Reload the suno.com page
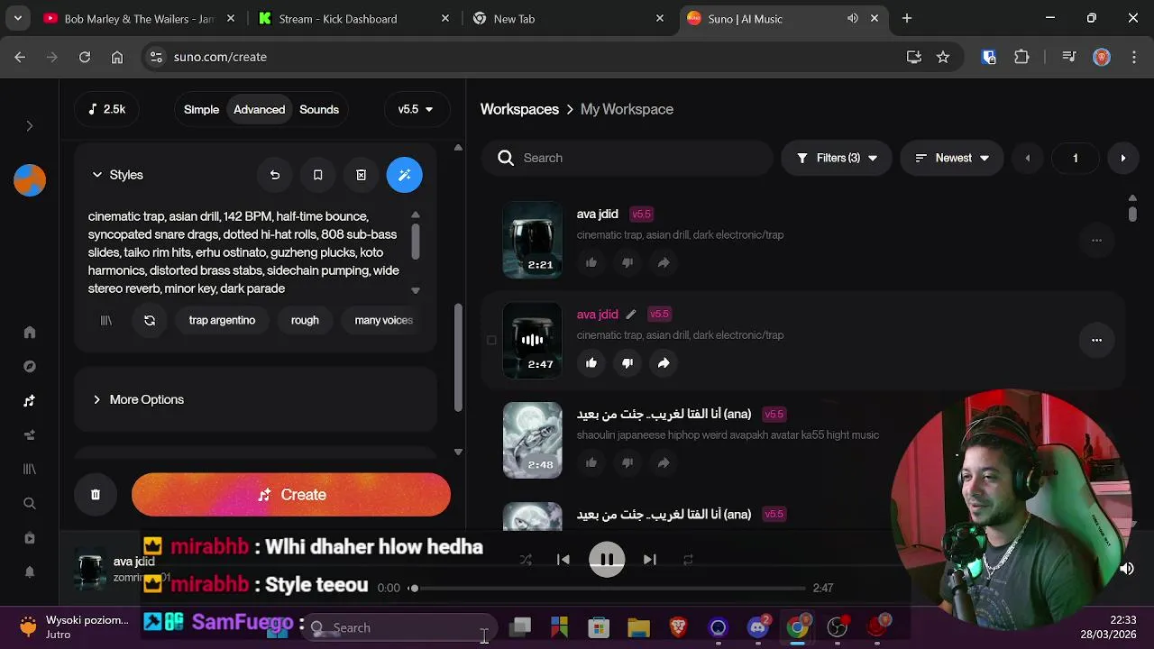The height and width of the screenshot is (649, 1154). pyautogui.click(x=85, y=57)
